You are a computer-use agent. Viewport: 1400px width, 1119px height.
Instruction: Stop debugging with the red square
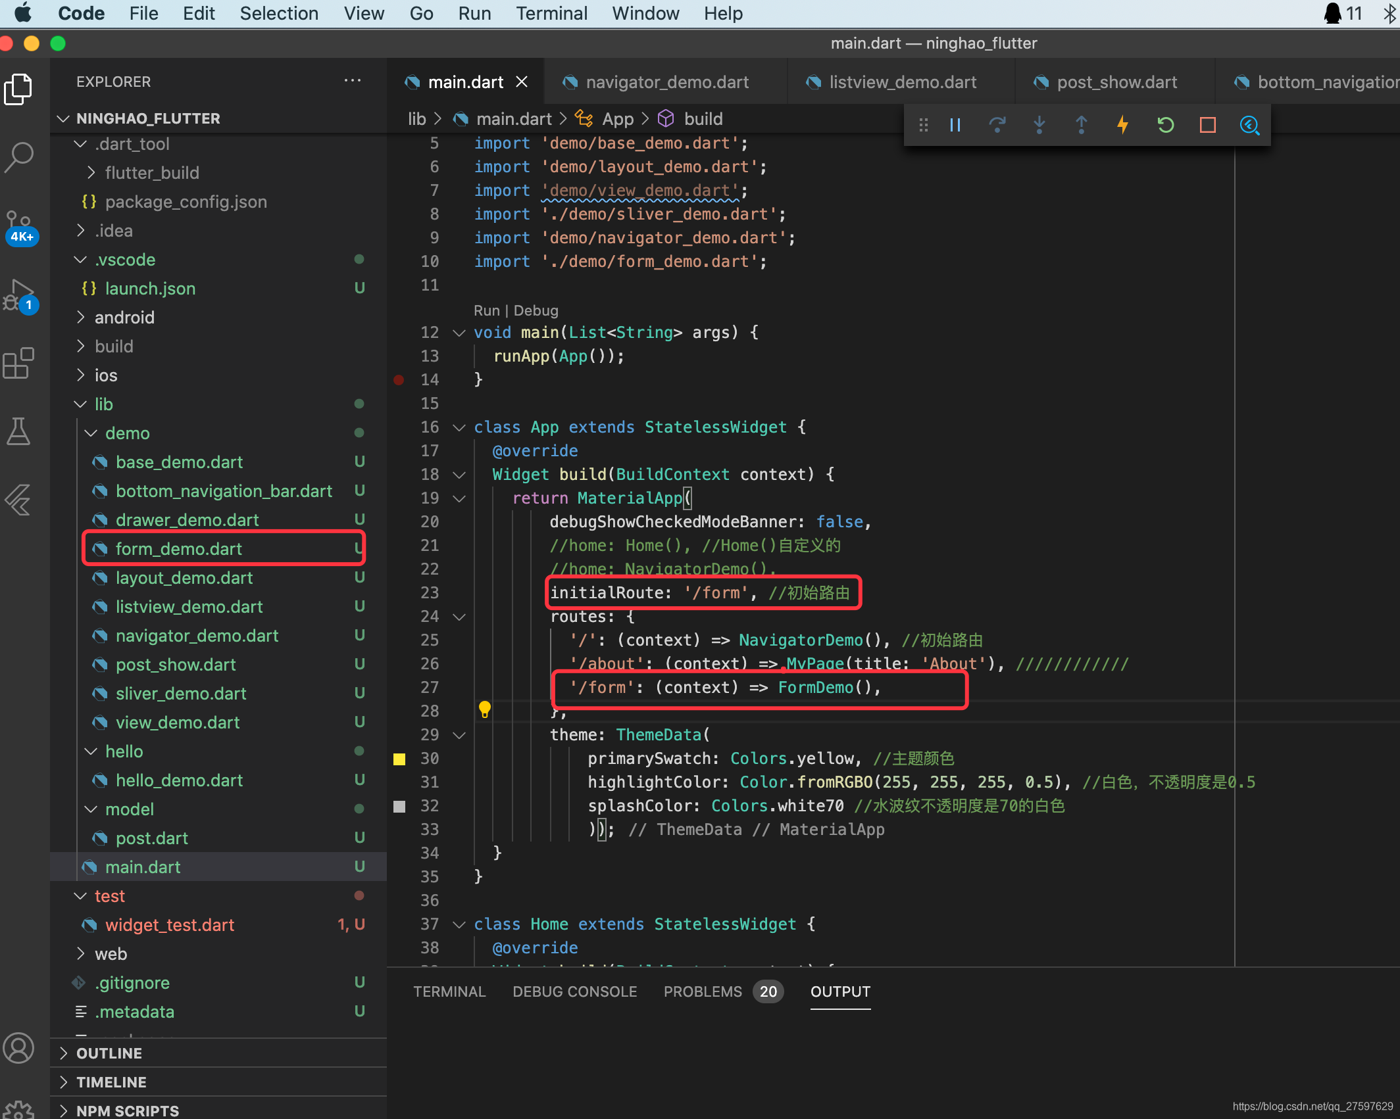pos(1208,125)
